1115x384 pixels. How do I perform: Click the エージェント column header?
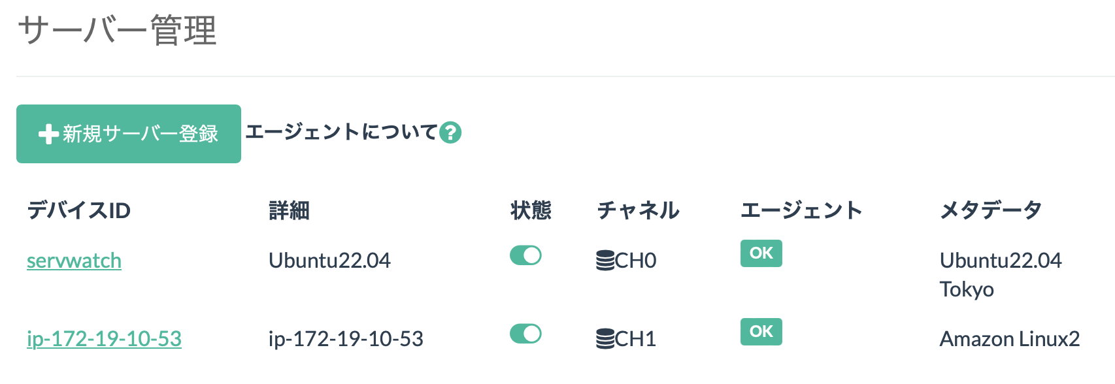point(802,210)
